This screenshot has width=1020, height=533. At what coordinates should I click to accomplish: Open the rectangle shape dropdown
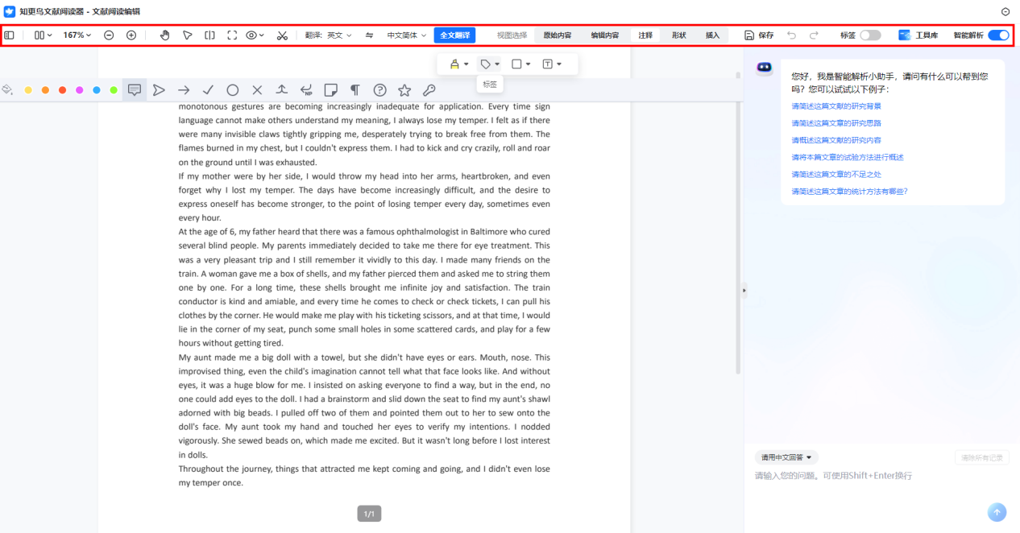(x=521, y=64)
